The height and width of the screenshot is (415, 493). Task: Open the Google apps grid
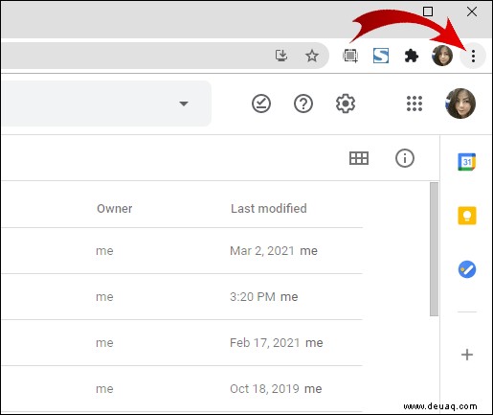click(415, 104)
